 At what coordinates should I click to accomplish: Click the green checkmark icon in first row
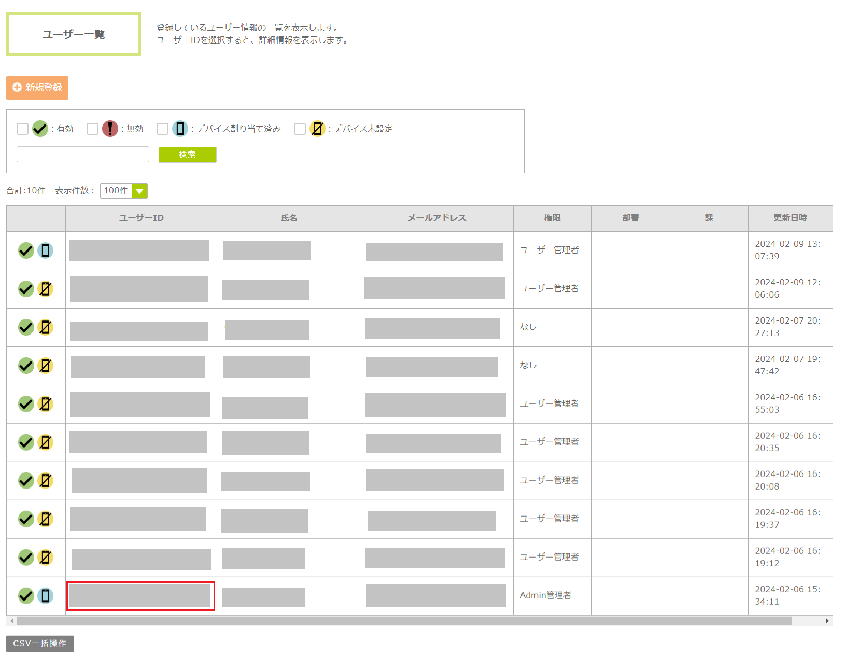point(26,250)
